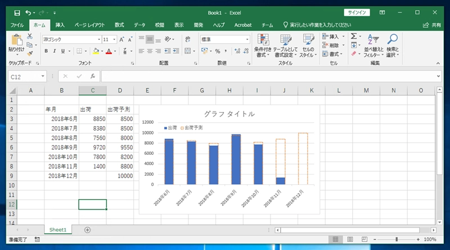Expand the Name Box dropdown
Image resolution: width=450 pixels, height=250 pixels.
43,77
